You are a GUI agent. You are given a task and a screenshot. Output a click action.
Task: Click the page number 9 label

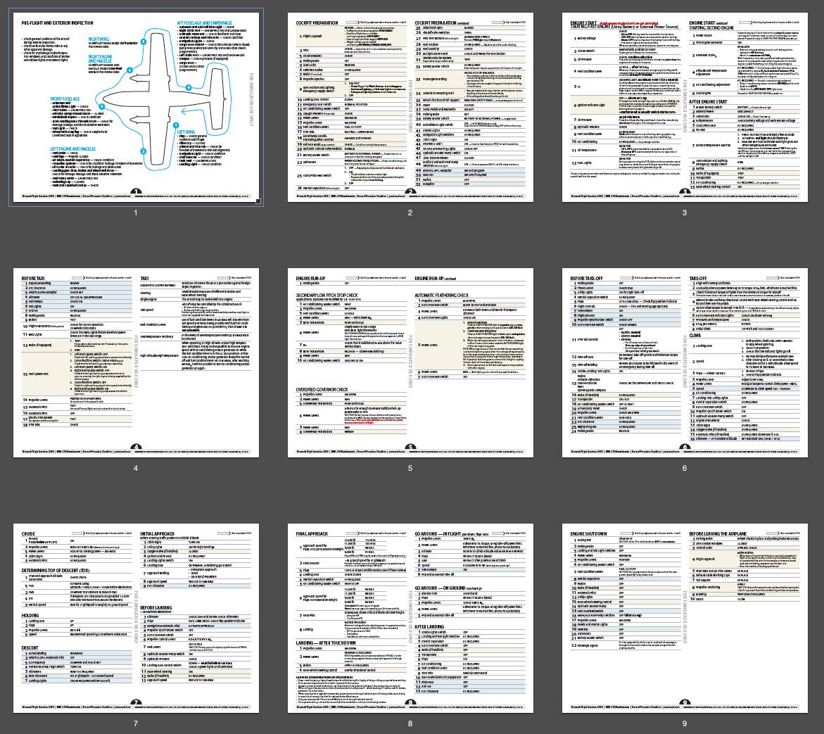(x=685, y=722)
